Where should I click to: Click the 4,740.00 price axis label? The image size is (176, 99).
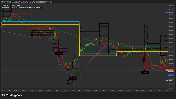point(171,51)
